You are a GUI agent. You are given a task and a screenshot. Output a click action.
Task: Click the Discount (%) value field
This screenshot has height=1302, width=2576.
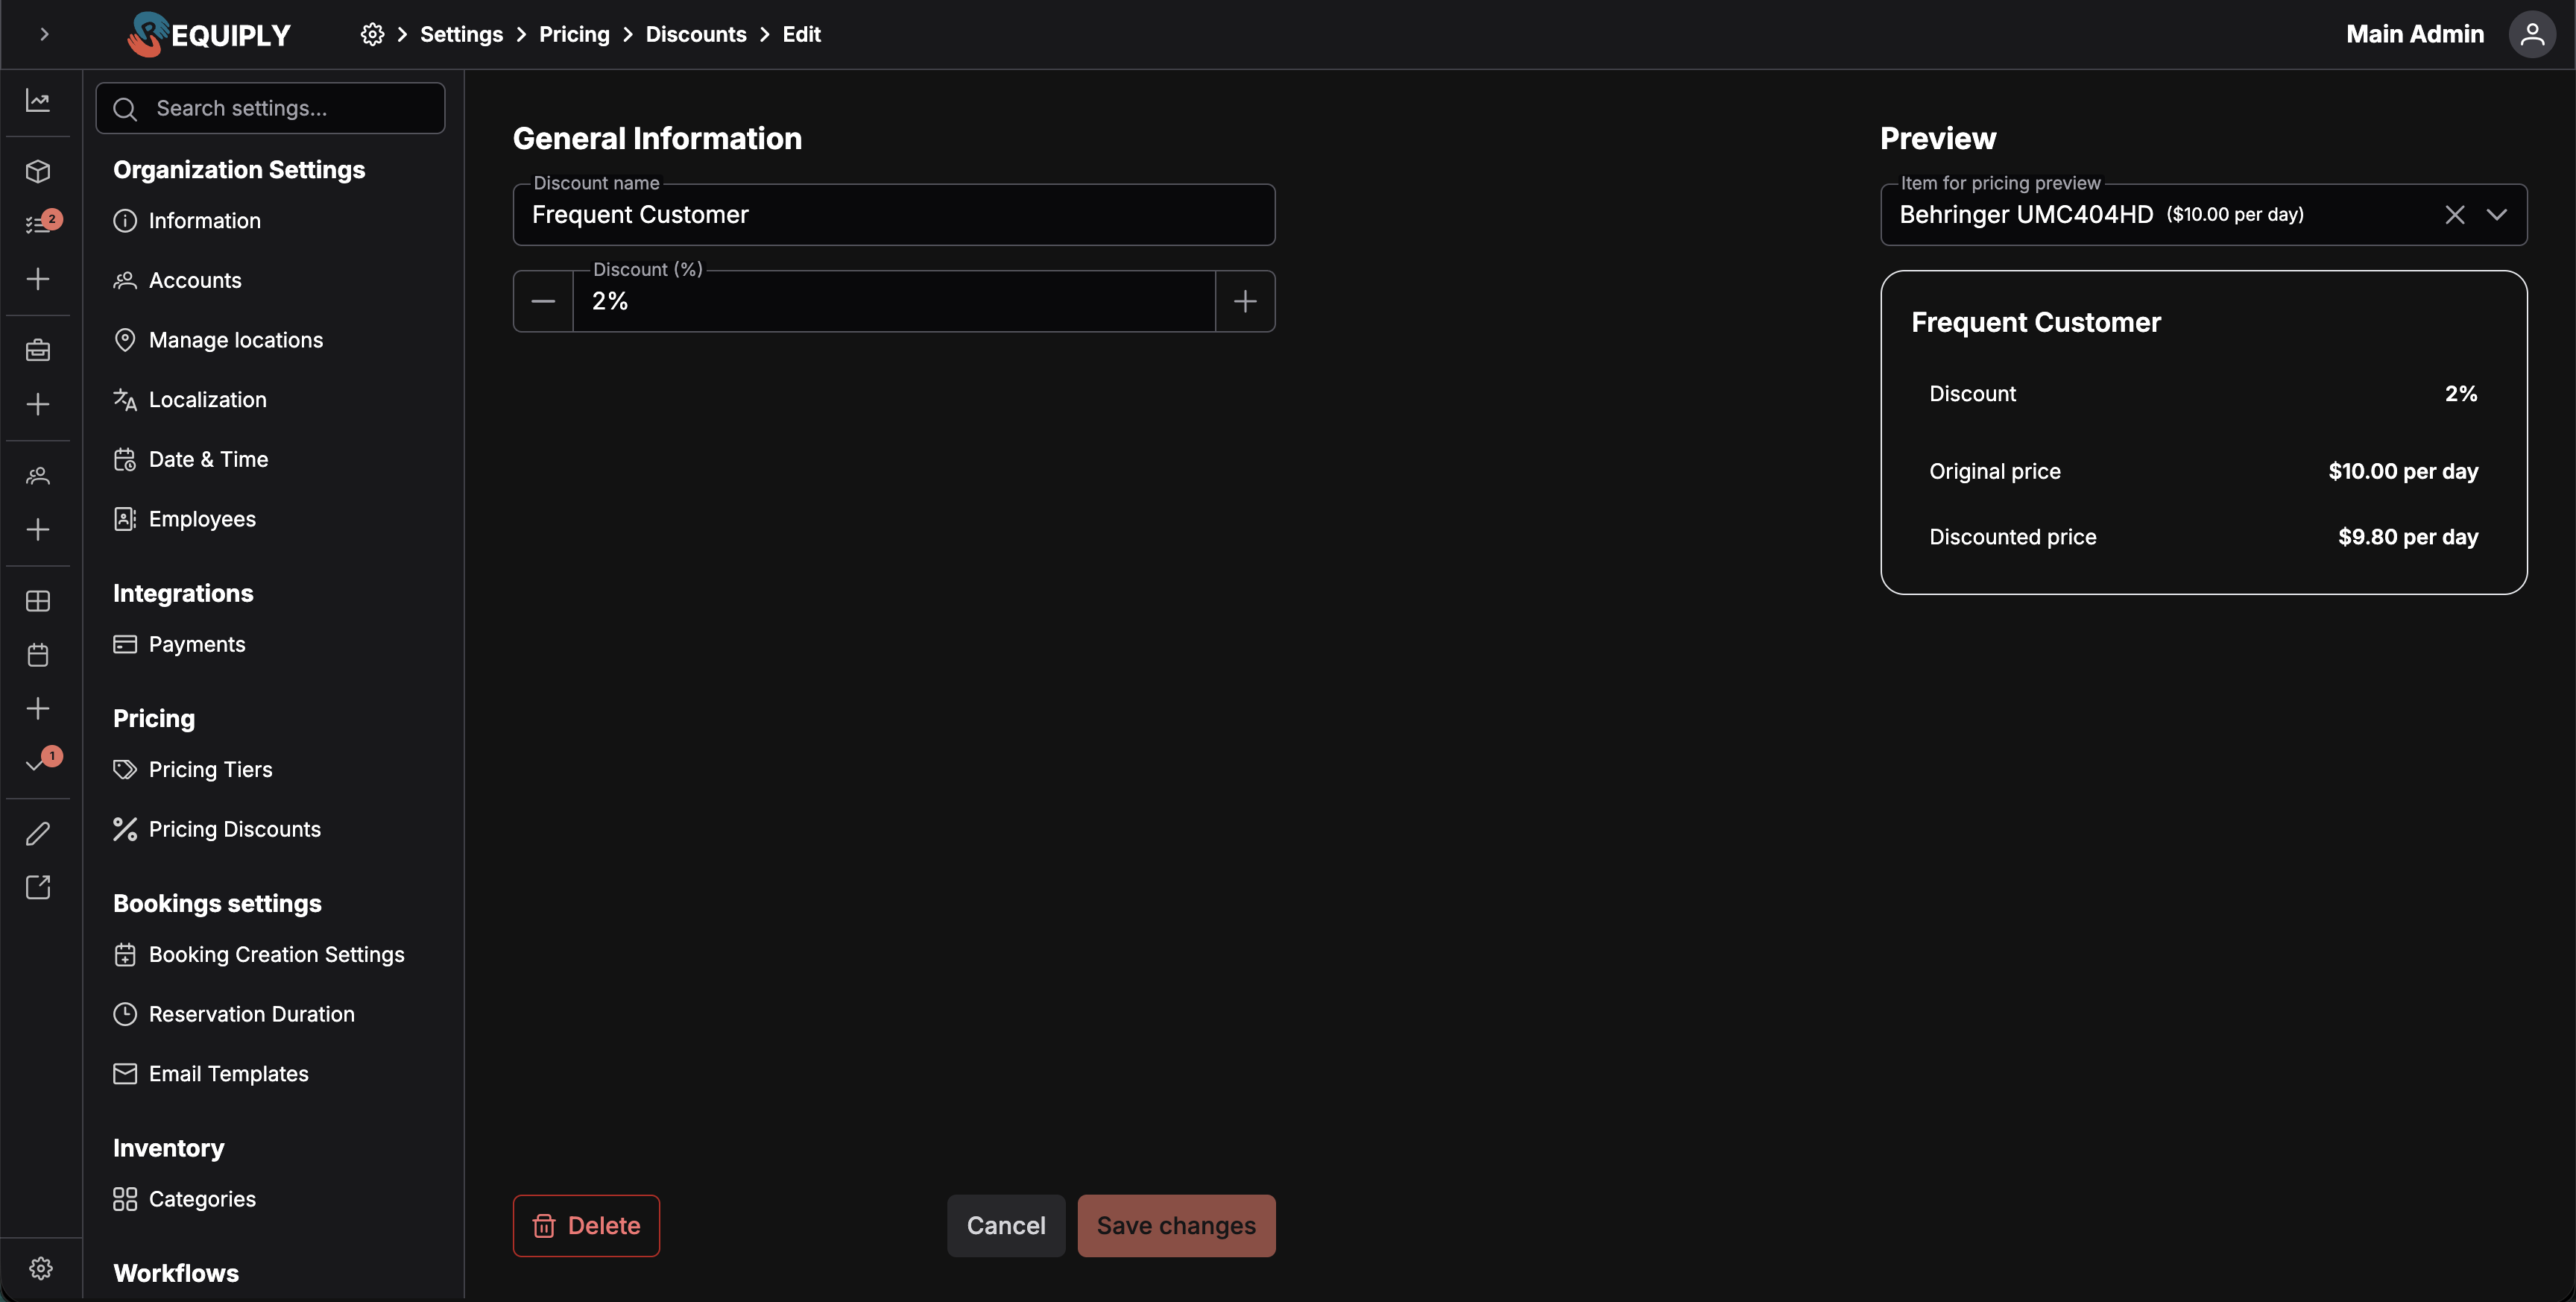(x=894, y=301)
